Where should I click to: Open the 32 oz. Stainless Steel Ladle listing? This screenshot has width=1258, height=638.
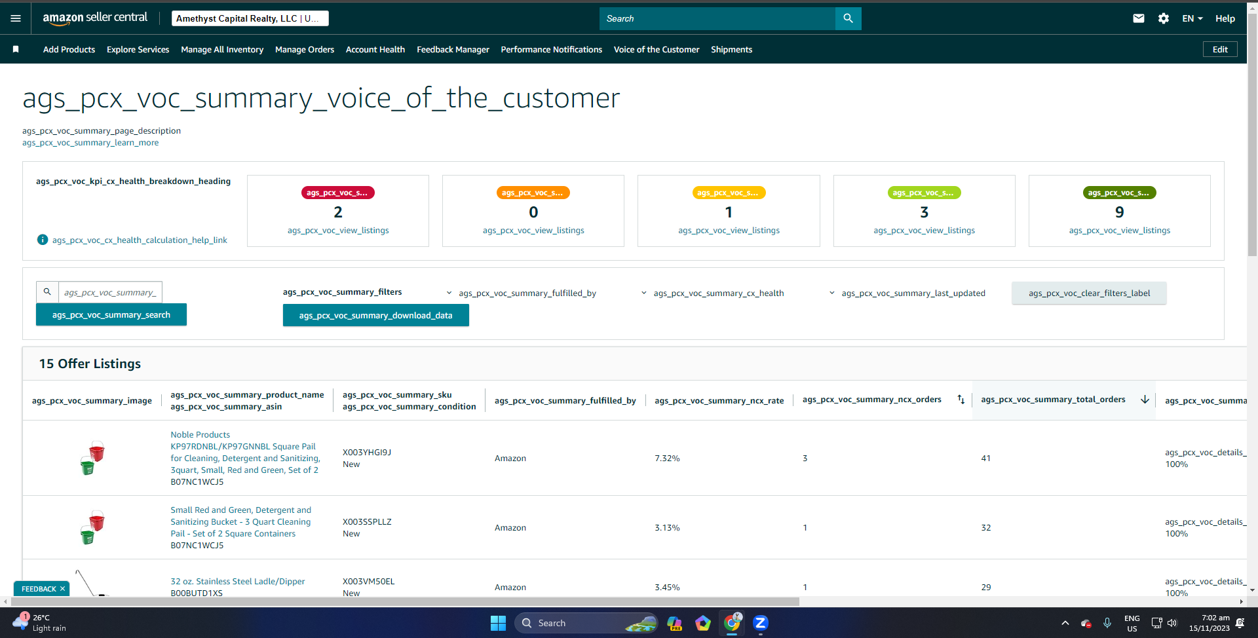pos(238,581)
